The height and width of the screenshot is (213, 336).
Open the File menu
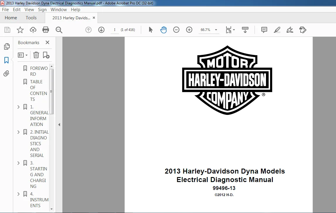pyautogui.click(x=5, y=10)
